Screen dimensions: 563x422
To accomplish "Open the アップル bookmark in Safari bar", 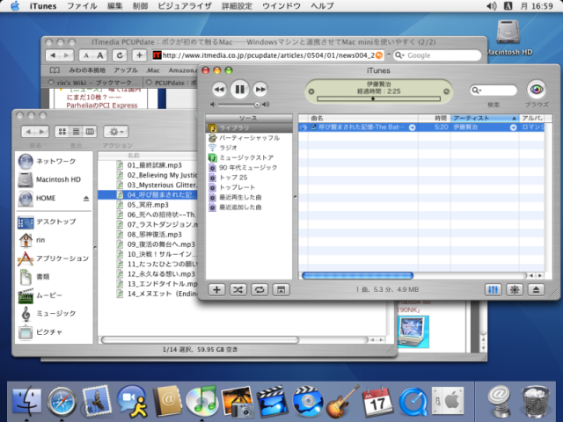I will pyautogui.click(x=126, y=70).
